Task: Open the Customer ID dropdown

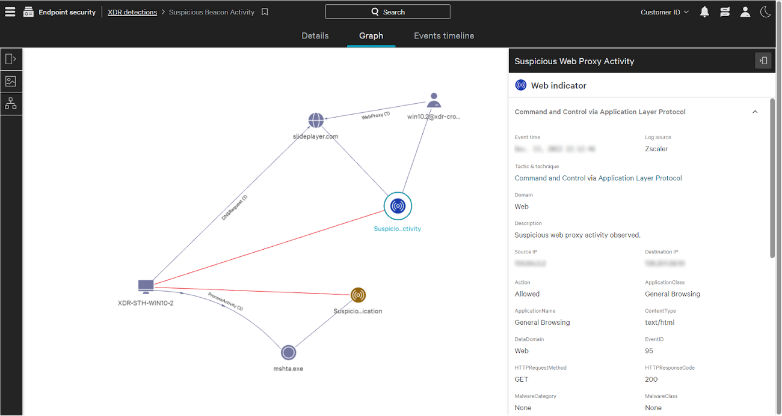Action: [665, 12]
